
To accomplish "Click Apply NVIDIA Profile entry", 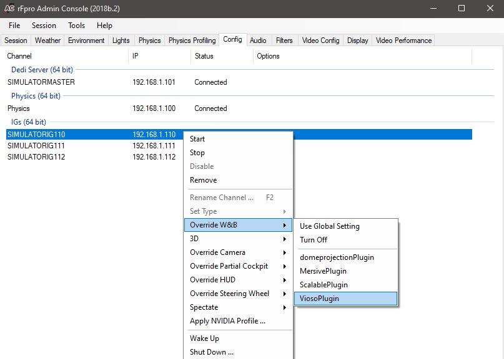I will pos(227,321).
